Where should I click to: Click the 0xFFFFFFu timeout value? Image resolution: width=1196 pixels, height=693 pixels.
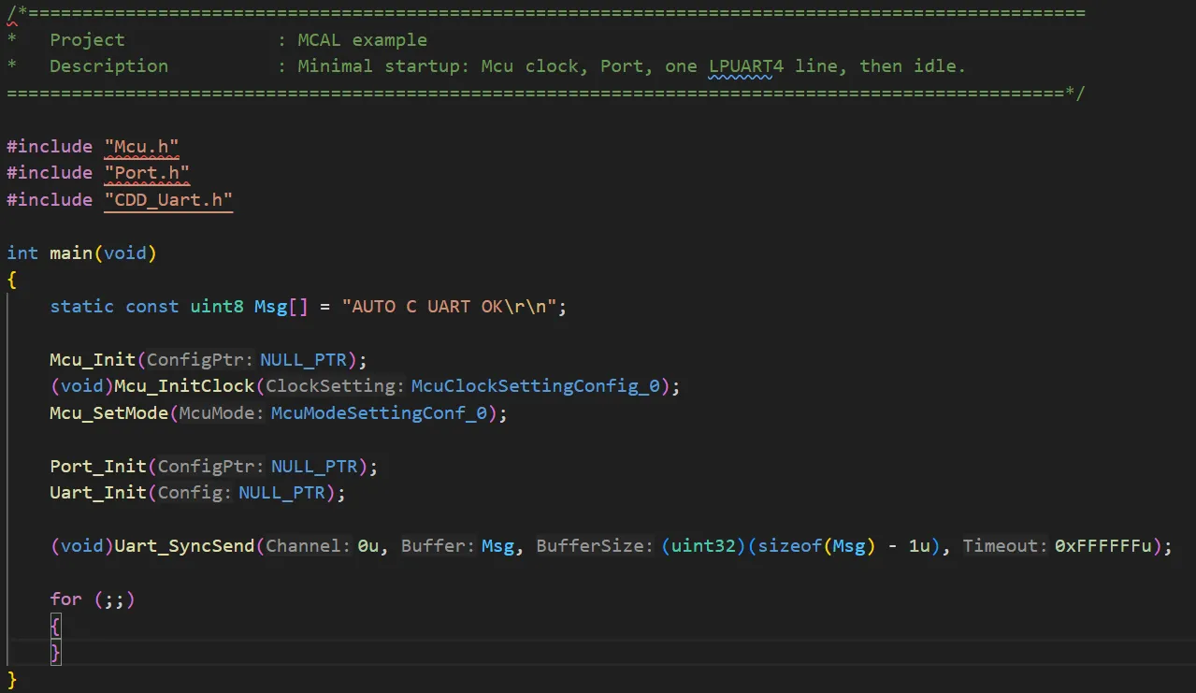[1102, 546]
